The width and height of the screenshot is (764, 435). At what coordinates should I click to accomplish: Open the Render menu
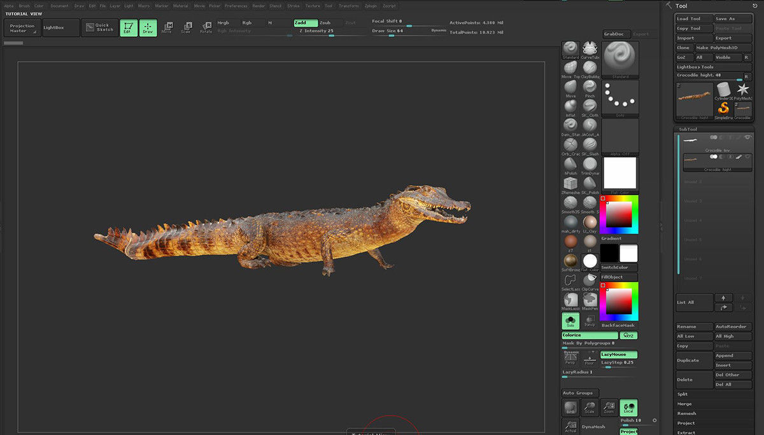258,6
